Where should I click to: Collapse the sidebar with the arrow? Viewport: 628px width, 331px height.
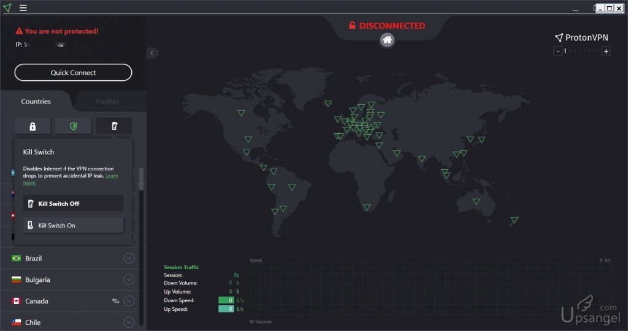coord(152,53)
